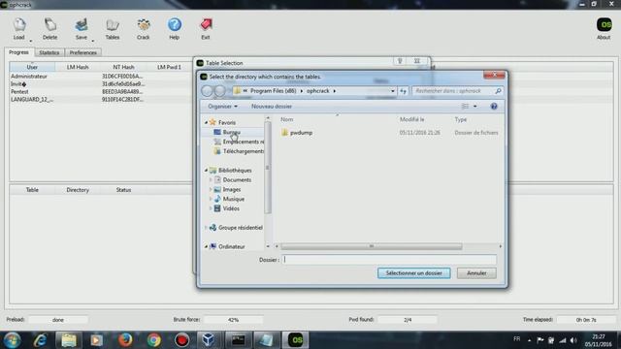Click the Table Selection help button
The image size is (621, 349).
tap(400, 61)
